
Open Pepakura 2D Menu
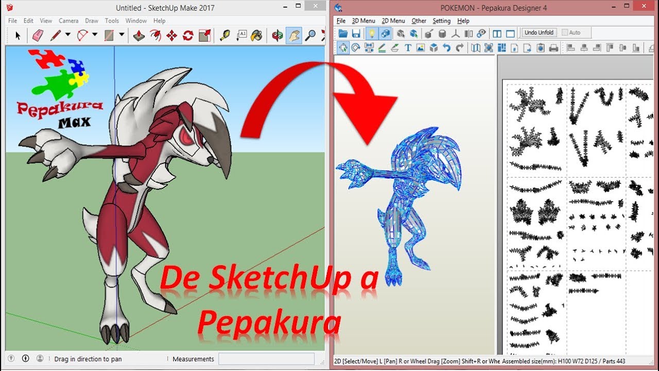393,21
